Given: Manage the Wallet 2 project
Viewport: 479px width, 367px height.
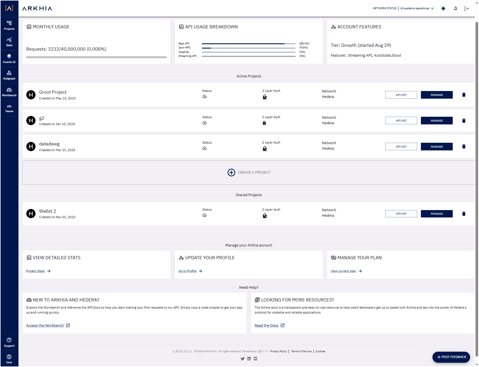Looking at the screenshot, I should [x=437, y=214].
